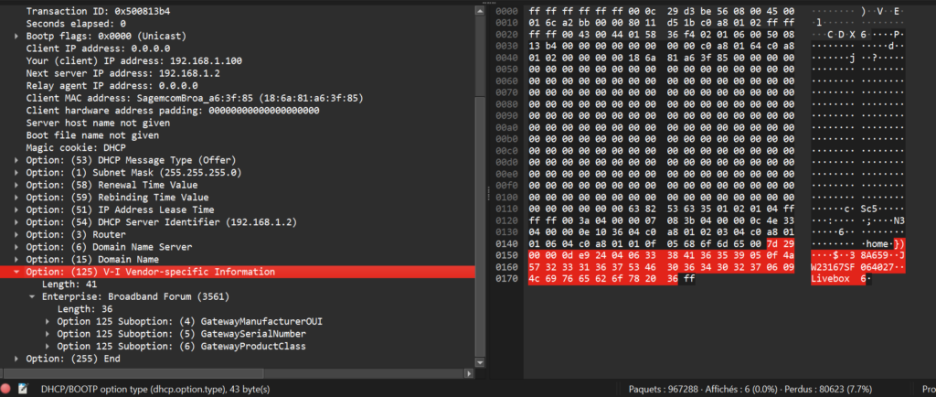Expand the GatewayManufacturerOUI suboption
Screen dimensions: 936x397
(48, 321)
